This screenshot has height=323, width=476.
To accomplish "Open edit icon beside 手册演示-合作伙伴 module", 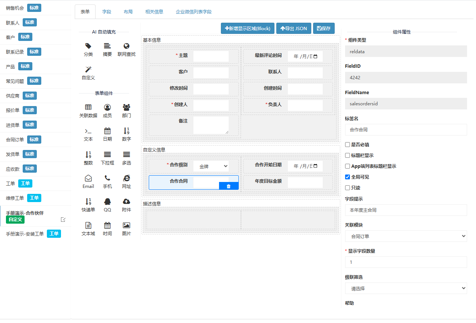I will 63,220.
